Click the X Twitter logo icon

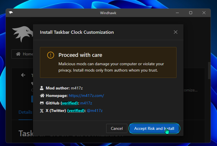[42, 111]
